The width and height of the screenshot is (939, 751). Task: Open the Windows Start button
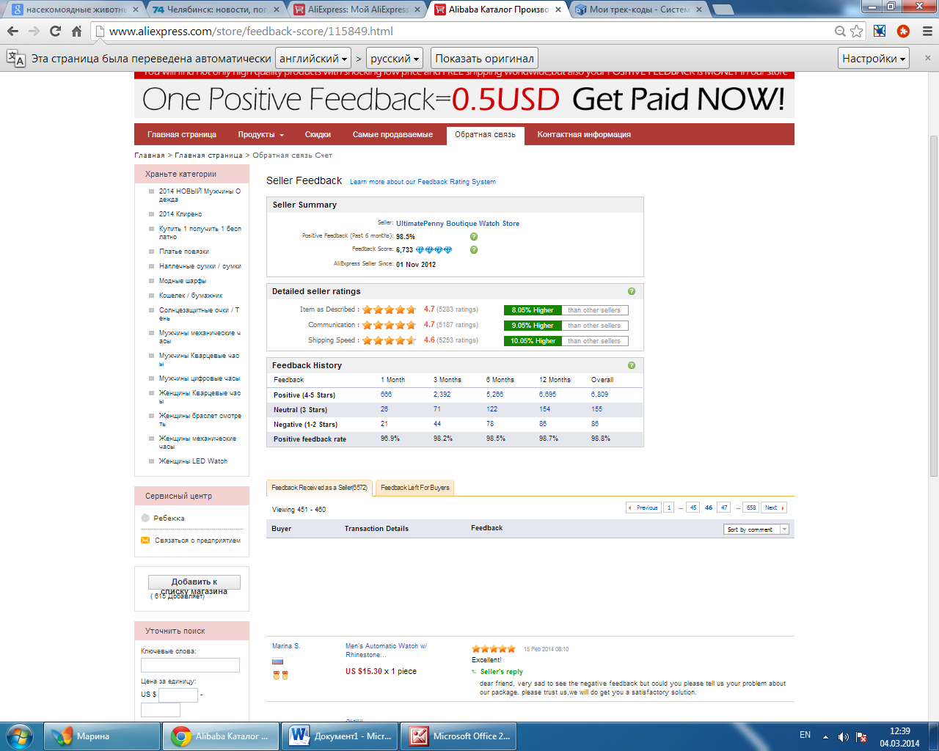coord(20,736)
